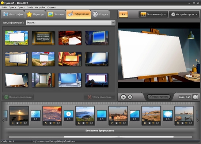Switch to the Создать tab
The image size is (201, 144).
(100, 14)
